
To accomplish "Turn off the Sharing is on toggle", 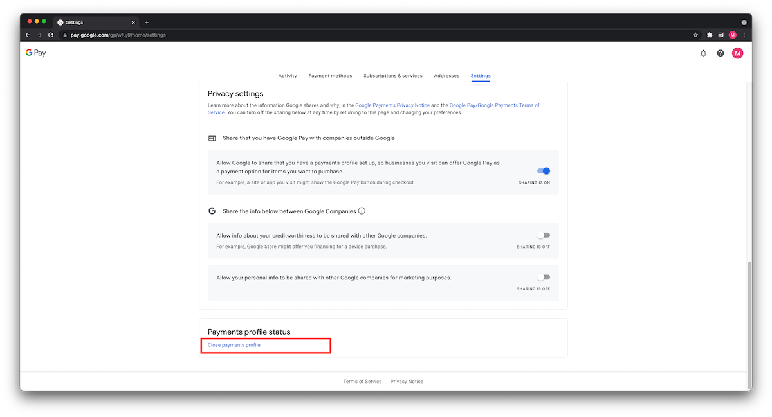I will point(543,171).
